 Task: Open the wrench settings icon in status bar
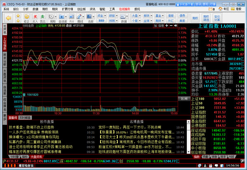(242, 161)
